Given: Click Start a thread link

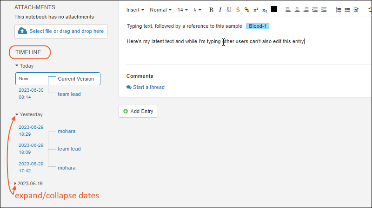Looking at the screenshot, I should [x=146, y=87].
